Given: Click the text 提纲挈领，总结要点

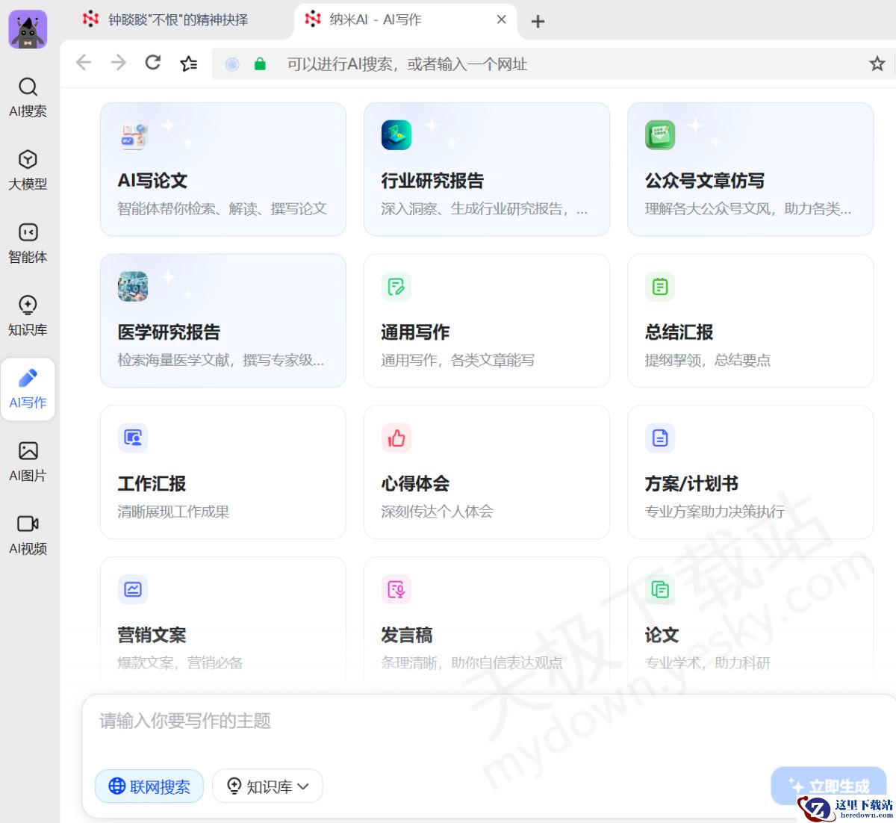Looking at the screenshot, I should pyautogui.click(x=708, y=361).
